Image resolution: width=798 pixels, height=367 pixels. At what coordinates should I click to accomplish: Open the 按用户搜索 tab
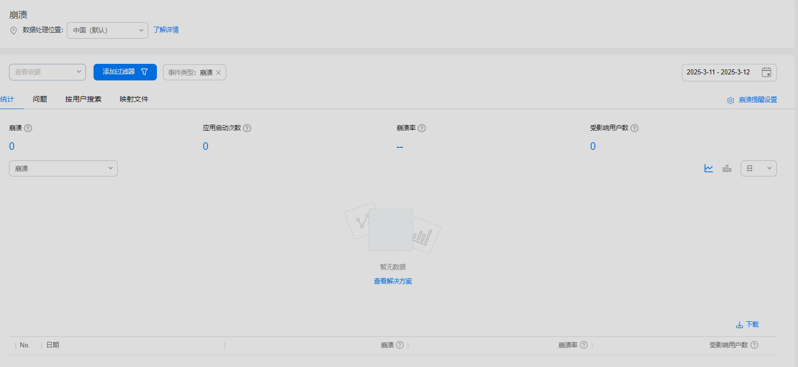[x=83, y=99]
